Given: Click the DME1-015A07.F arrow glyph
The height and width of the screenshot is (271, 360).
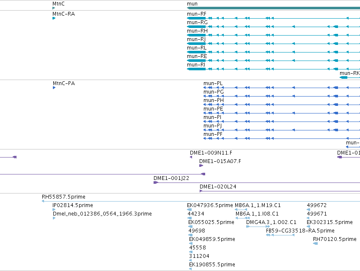Looking at the screenshot, I should click(201, 166).
